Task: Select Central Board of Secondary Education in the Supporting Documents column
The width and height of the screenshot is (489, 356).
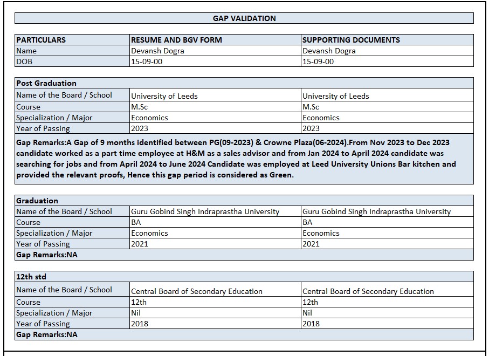Action: coord(368,291)
